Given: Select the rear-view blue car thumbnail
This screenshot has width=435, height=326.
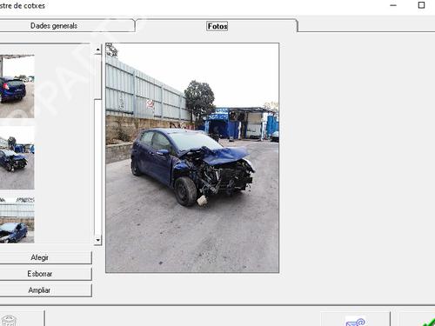Looking at the screenshot, I should pyautogui.click(x=17, y=86).
